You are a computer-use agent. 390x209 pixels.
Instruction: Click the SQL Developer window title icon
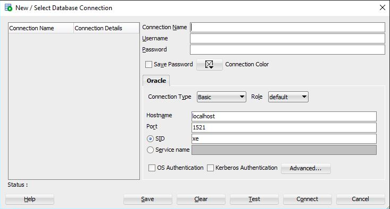[9, 7]
